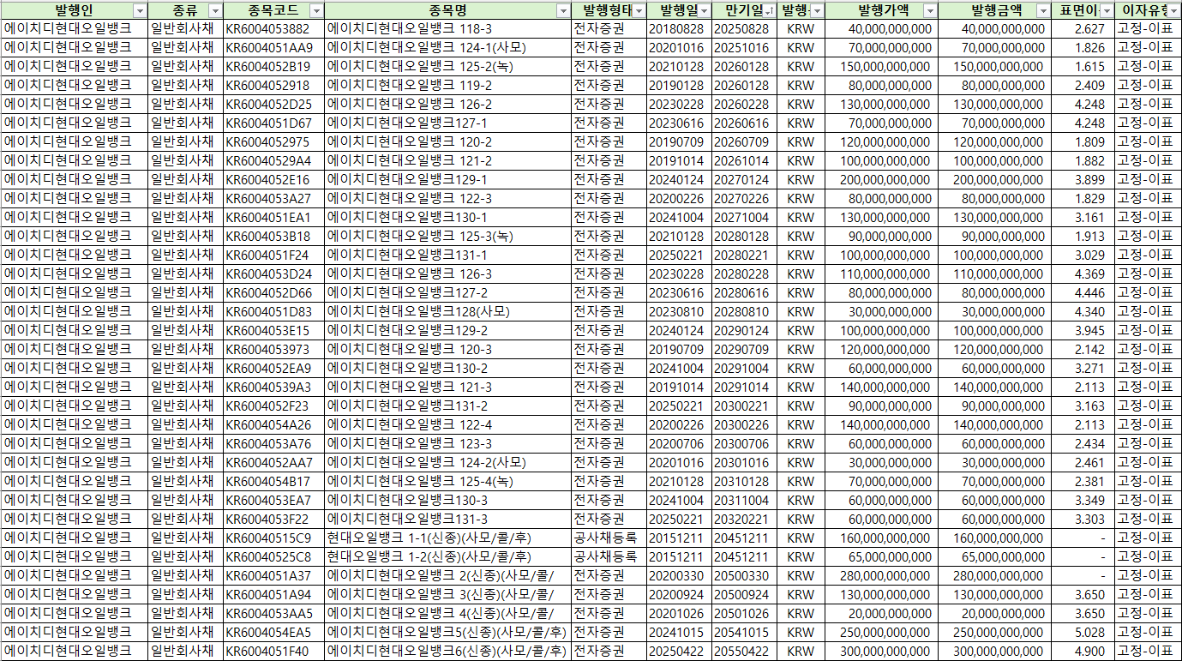Select code cell KR6004051AA9

273,47
